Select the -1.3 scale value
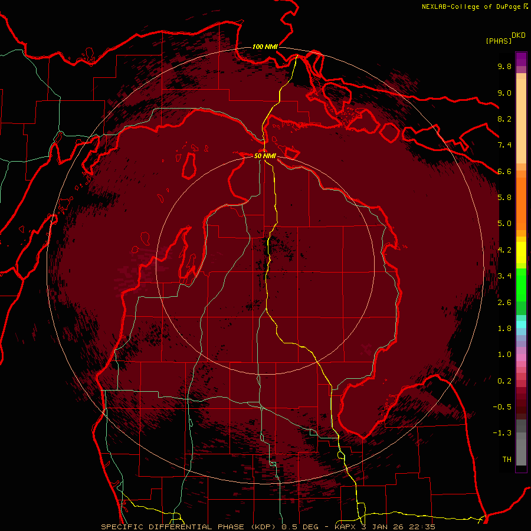 coord(502,433)
